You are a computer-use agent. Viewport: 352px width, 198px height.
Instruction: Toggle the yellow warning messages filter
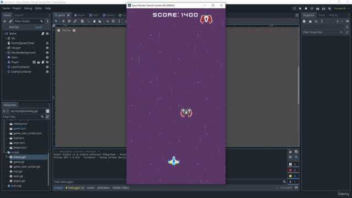[293, 176]
